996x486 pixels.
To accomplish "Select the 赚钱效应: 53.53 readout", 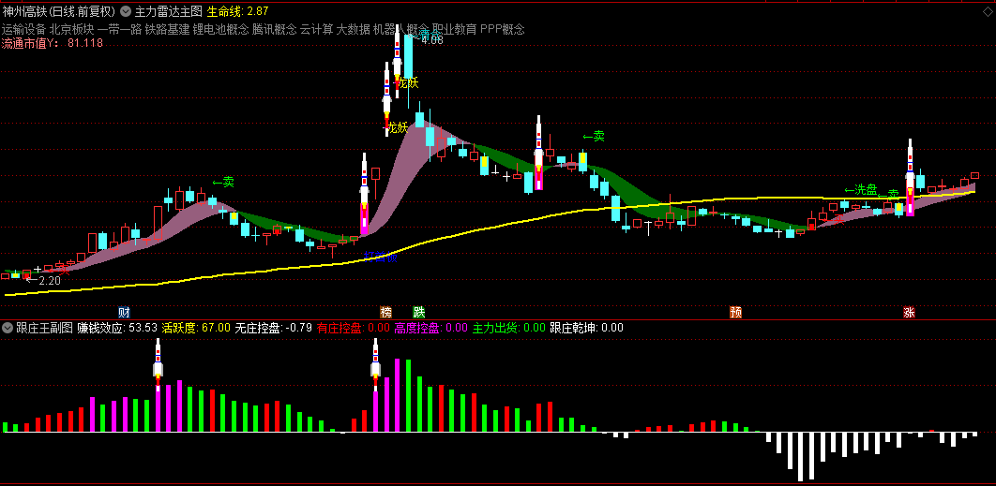I will coord(117,328).
